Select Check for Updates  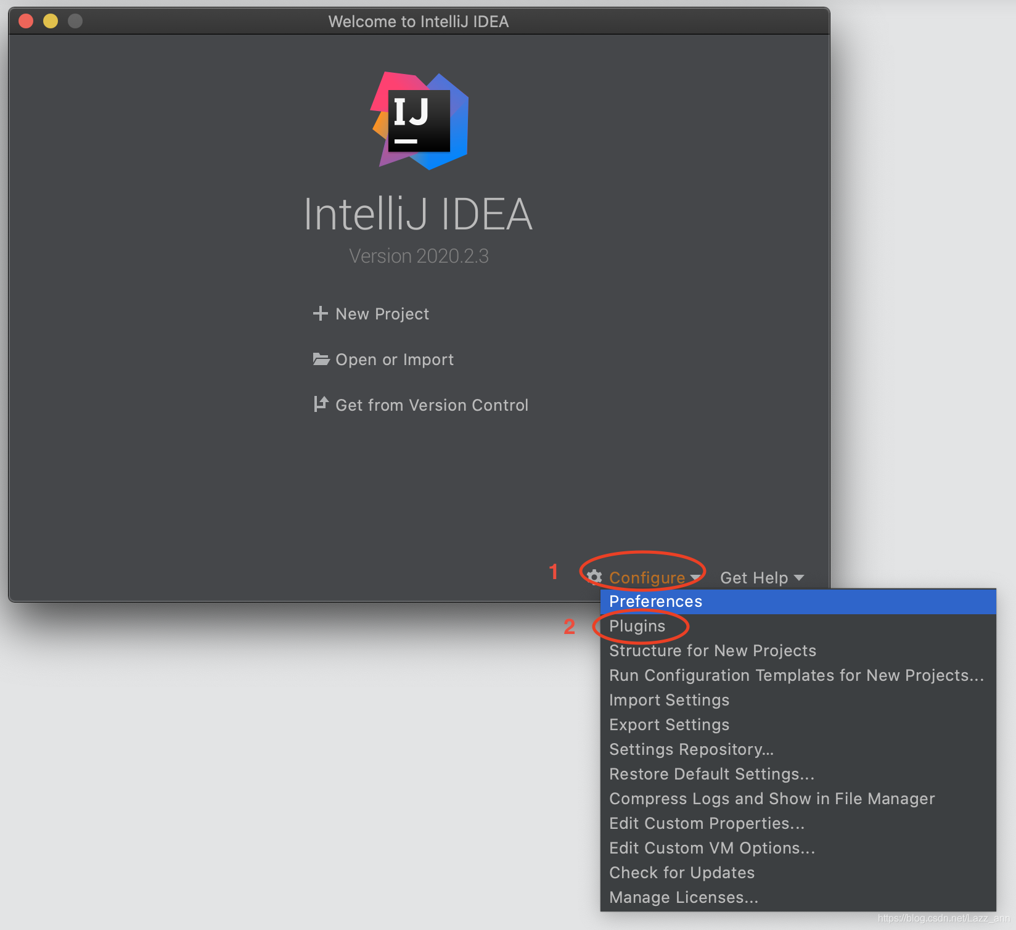(x=798, y=873)
